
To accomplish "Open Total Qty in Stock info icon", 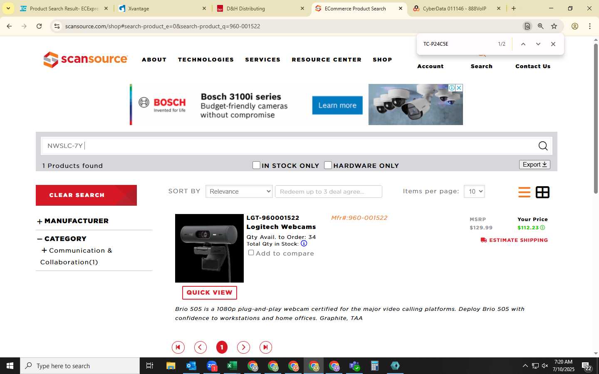I will tap(304, 244).
